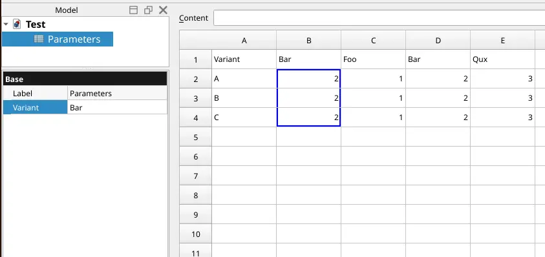This screenshot has width=545, height=257.
Task: Close the Model panel
Action: point(163,10)
